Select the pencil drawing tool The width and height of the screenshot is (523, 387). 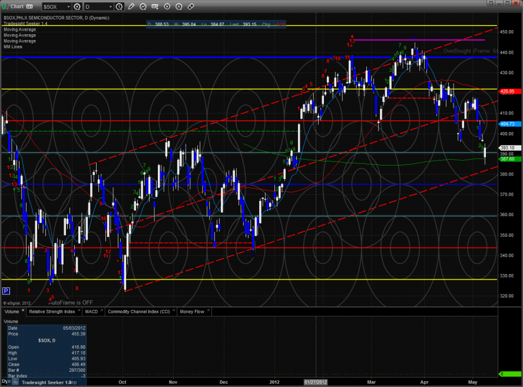[x=131, y=6]
